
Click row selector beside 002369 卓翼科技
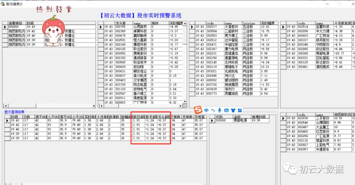point(101,31)
